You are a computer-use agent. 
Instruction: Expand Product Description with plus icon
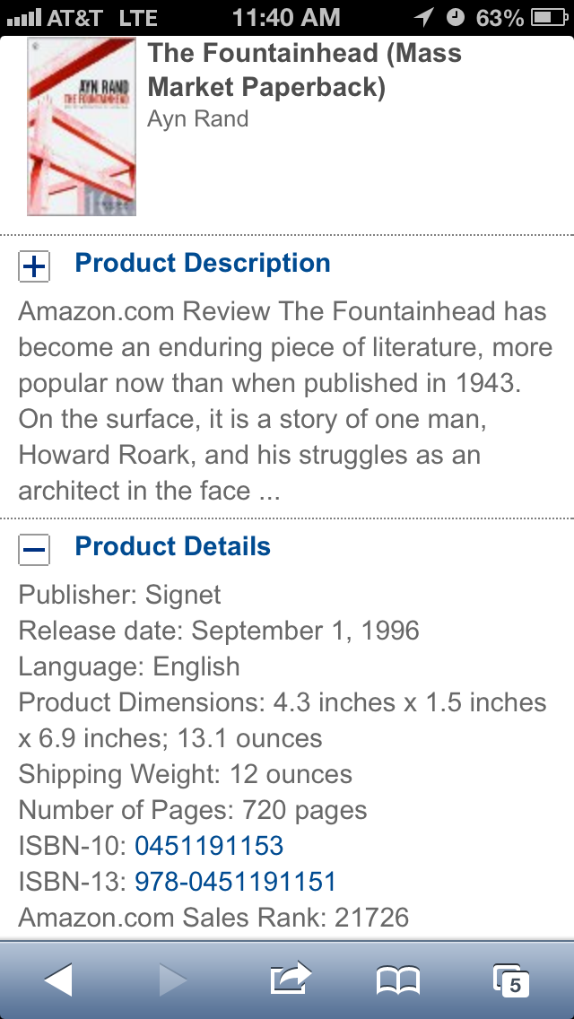[34, 266]
